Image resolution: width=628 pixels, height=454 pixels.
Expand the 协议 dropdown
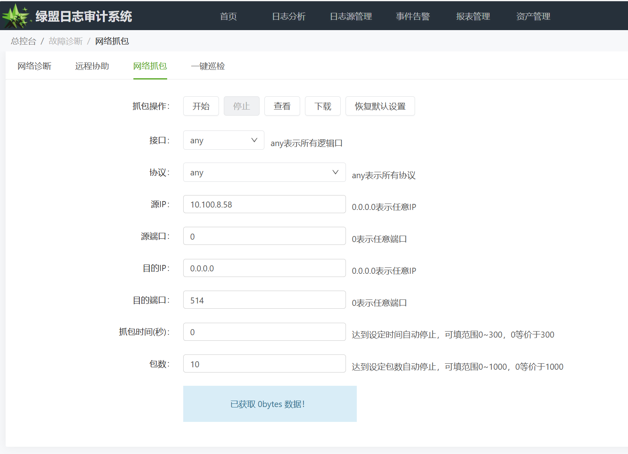264,172
